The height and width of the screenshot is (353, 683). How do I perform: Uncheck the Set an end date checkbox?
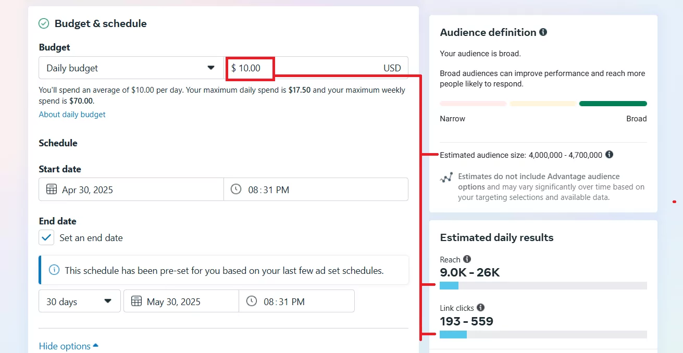tap(46, 237)
